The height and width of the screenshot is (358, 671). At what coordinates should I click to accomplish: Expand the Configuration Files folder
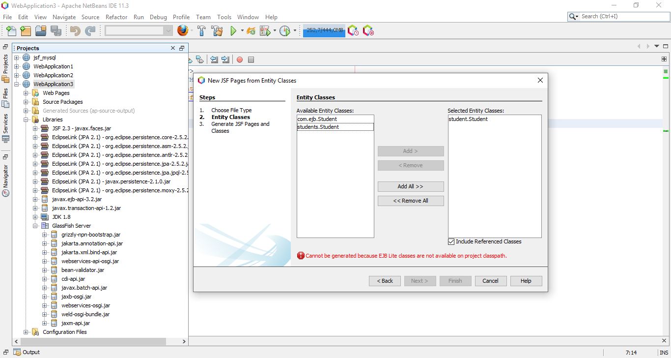[x=26, y=332]
